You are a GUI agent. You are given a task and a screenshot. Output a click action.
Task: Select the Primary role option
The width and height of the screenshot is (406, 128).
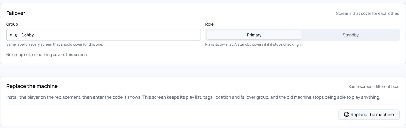(x=254, y=35)
